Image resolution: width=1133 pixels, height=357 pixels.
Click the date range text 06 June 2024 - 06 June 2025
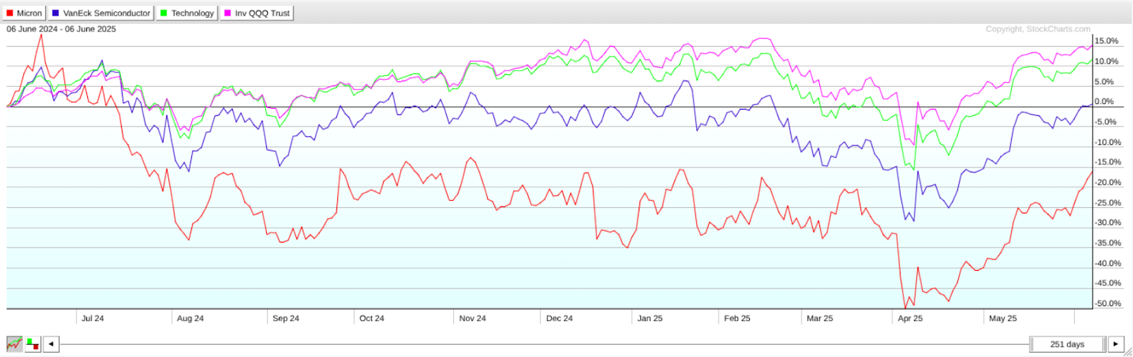click(x=62, y=29)
